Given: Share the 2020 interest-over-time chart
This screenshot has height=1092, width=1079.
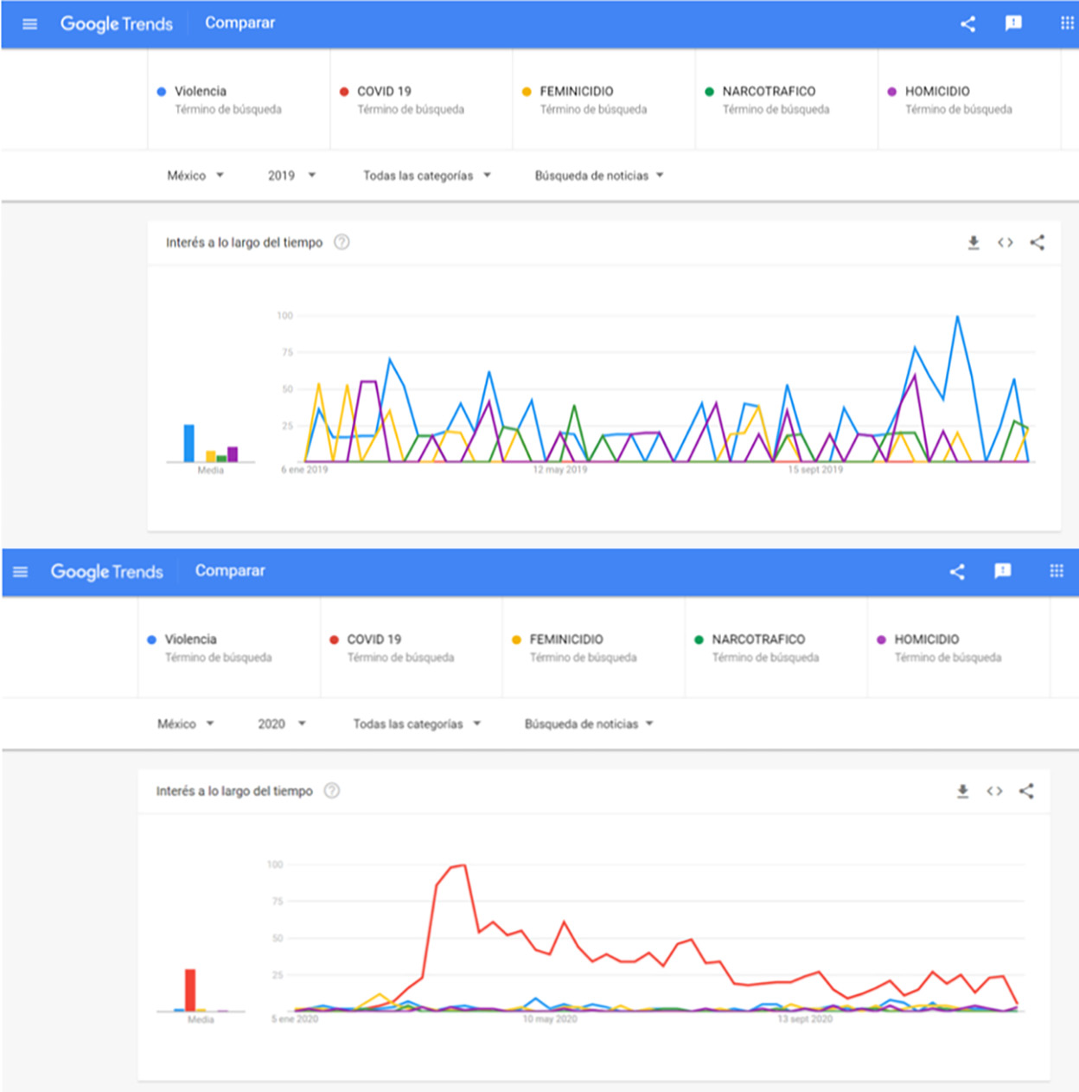Looking at the screenshot, I should click(x=1026, y=791).
